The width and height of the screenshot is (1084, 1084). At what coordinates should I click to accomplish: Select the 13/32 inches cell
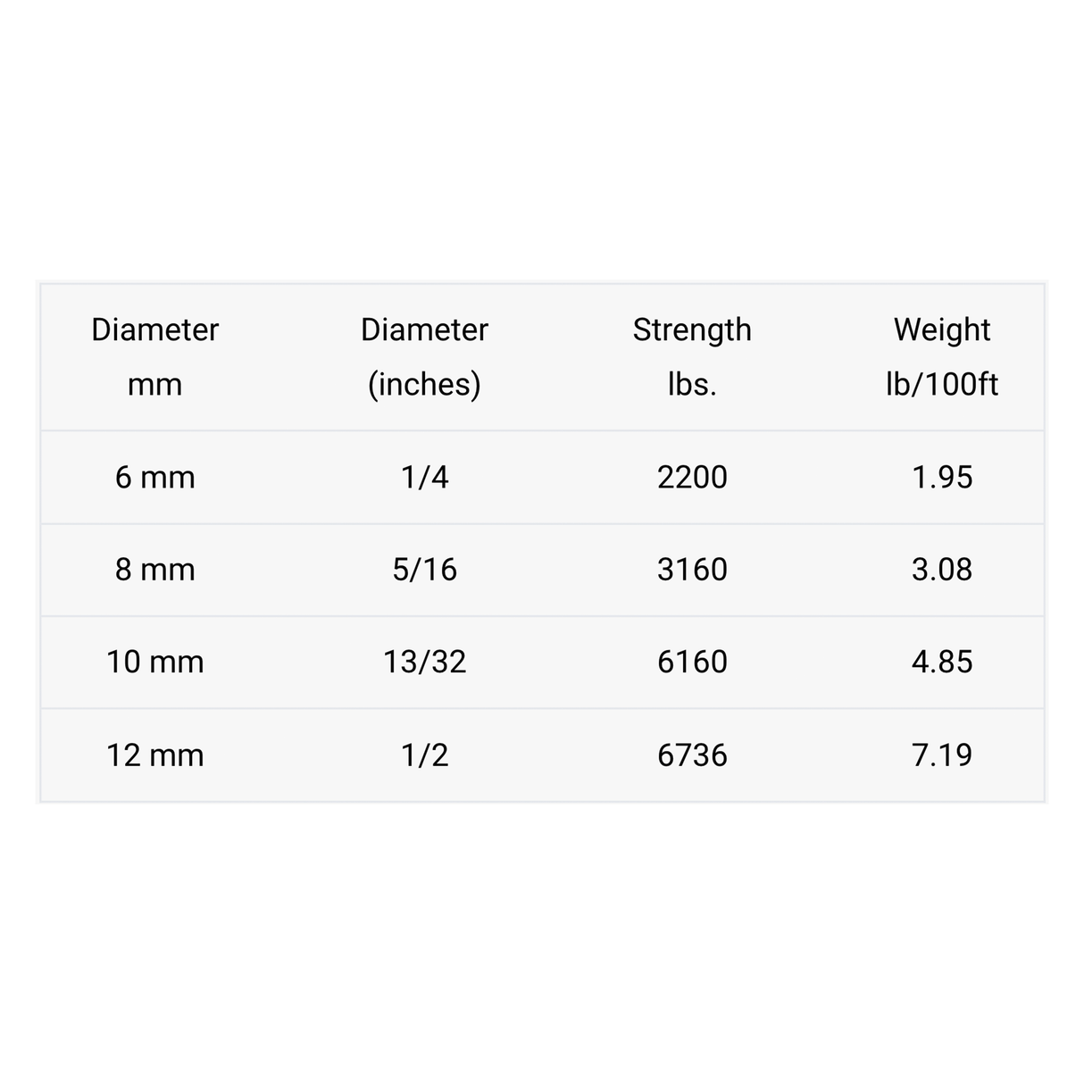point(424,662)
